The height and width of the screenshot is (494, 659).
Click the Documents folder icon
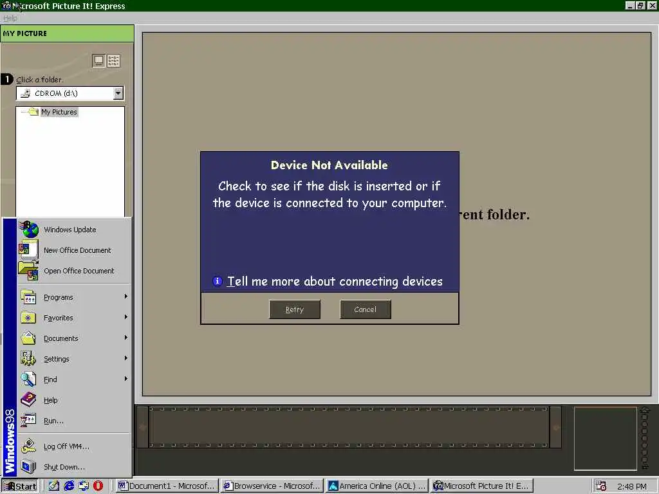point(28,338)
